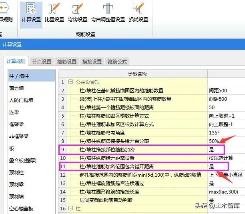The width and height of the screenshot is (245, 214).
Task: Select row 柱/墙柱搭接部位箍筋加密
Action: 137,150
